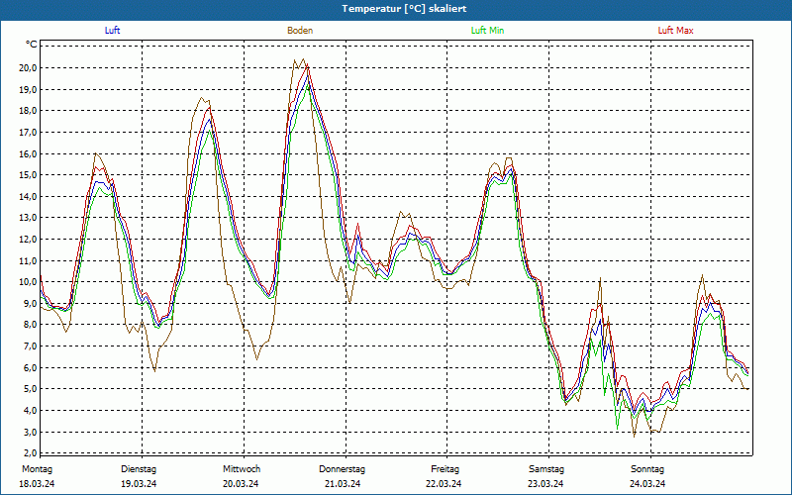792x495 pixels.
Task: Click the 7,0 y-axis value
Action: click(30, 346)
